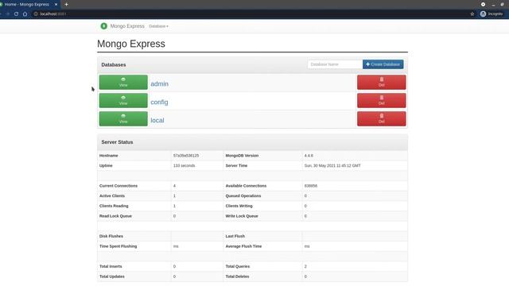
Task: Click the Queued Operations label
Action: click(243, 196)
